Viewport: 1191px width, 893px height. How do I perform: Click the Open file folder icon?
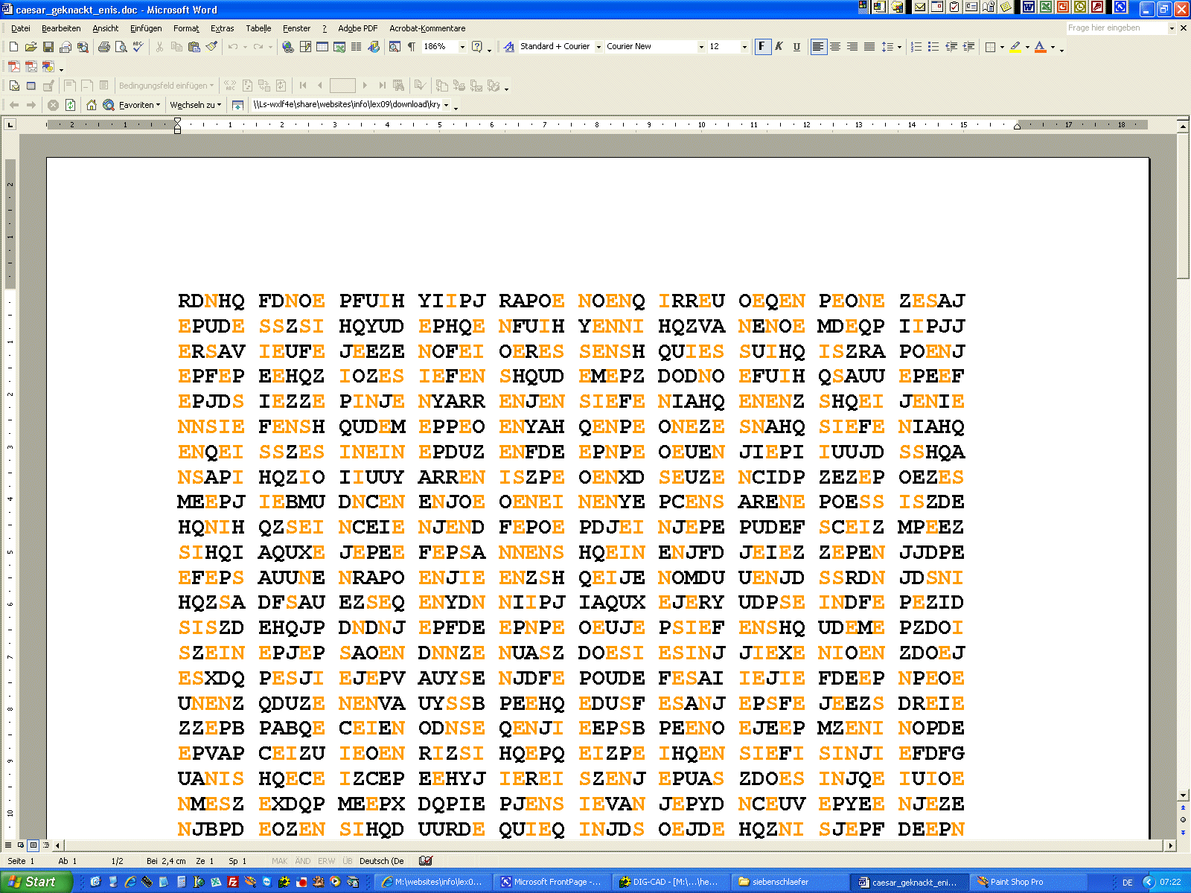tap(31, 47)
